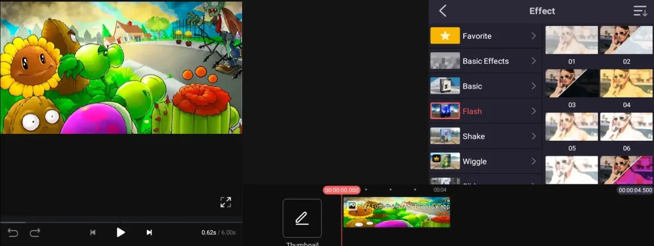Click the 00:00:00.000 playhead time marker
The width and height of the screenshot is (654, 246).
tap(342, 190)
